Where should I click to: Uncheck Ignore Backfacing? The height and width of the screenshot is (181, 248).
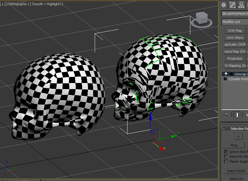pyautogui.click(x=226, y=152)
